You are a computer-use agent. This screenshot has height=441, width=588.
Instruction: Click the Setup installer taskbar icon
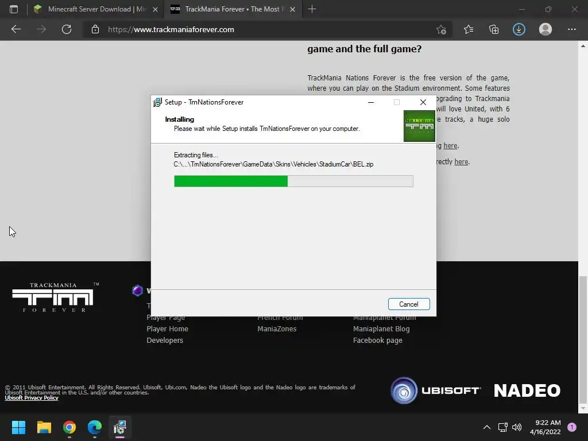pyautogui.click(x=120, y=427)
